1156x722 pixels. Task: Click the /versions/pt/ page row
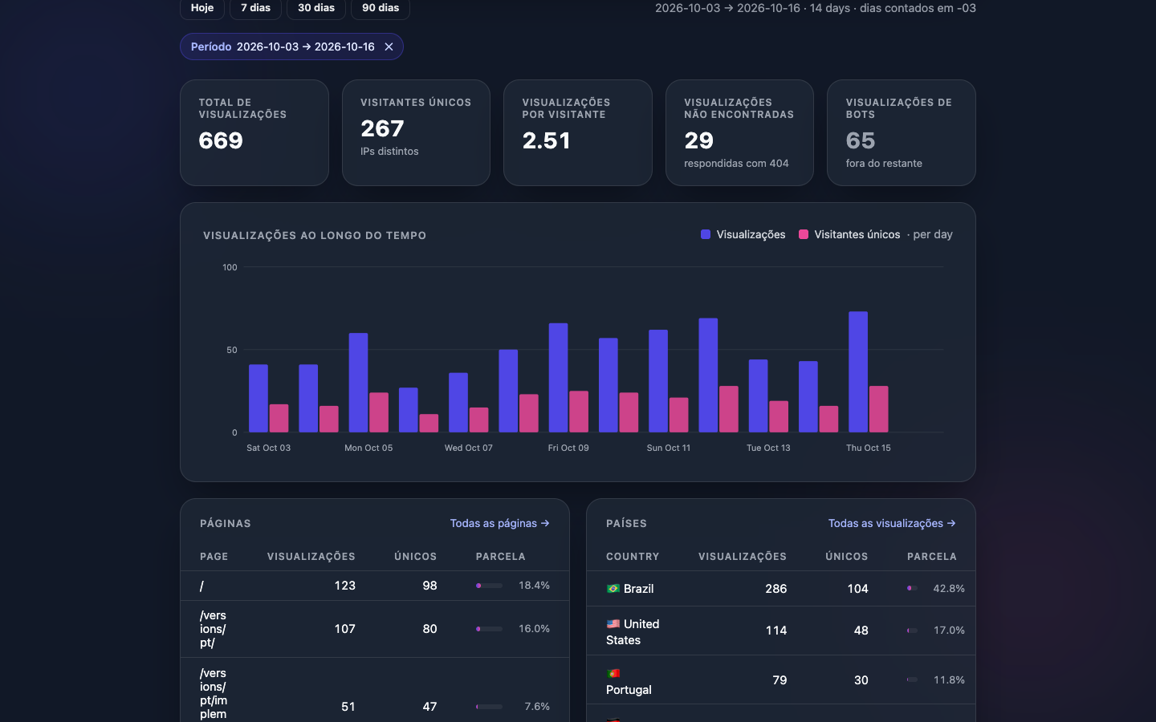pyautogui.click(x=375, y=629)
